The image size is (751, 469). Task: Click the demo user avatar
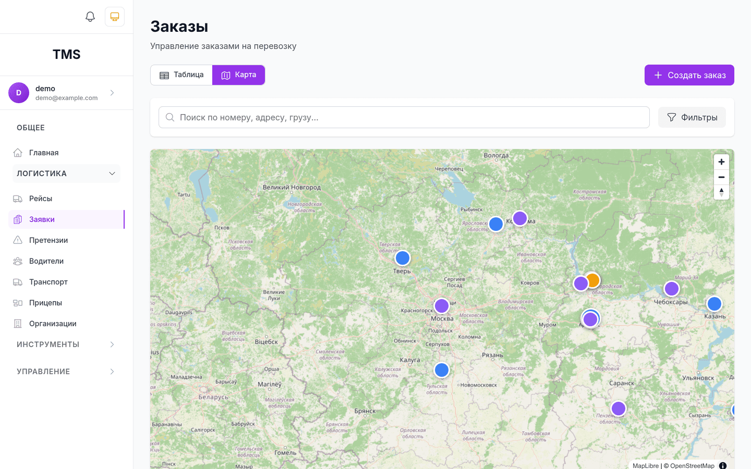point(19,93)
